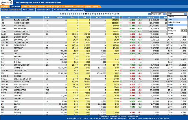Click the Z74 SingTel code
Viewport: 188px width, 120px height.
3,104
